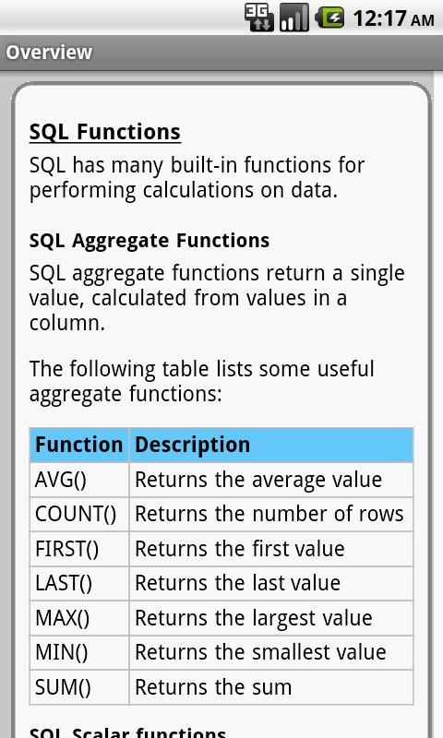The height and width of the screenshot is (738, 443).
Task: Tap the SQL Aggregate Functions subheading
Action: [150, 241]
